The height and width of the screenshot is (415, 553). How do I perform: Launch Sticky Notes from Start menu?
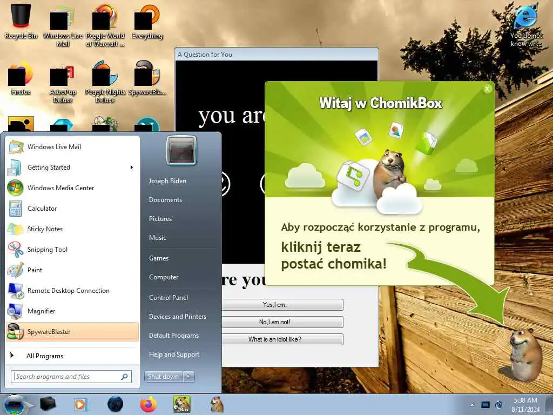click(x=73, y=229)
